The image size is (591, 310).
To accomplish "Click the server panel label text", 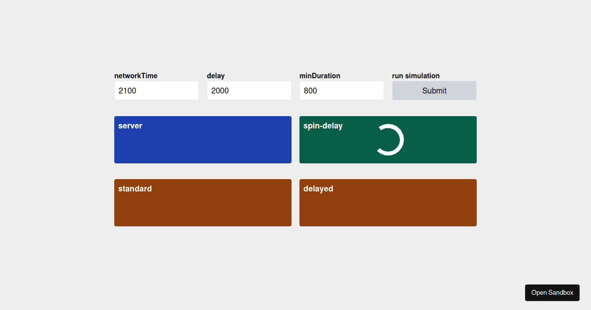I will click(130, 125).
